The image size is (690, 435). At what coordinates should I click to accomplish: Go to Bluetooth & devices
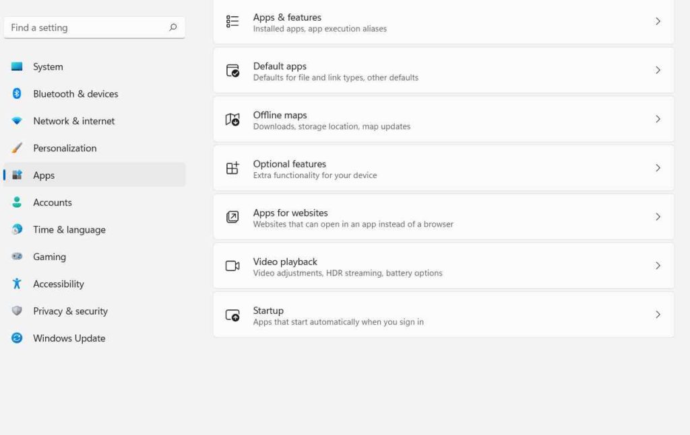94,93
